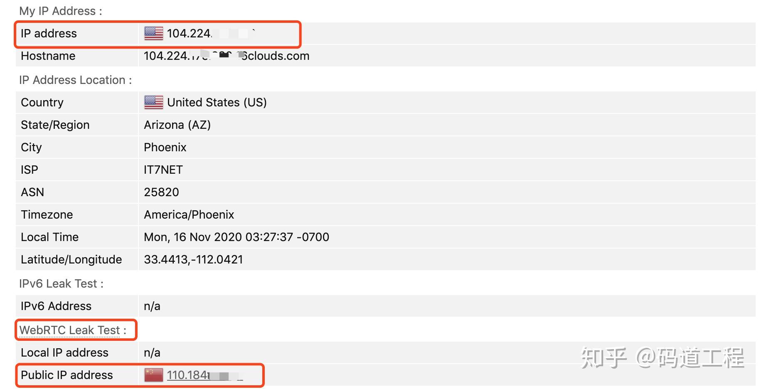Open the 110.184 public IP link

(188, 375)
